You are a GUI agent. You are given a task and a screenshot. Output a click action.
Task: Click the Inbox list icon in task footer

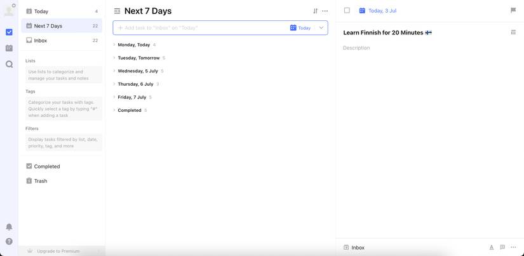[x=346, y=248]
